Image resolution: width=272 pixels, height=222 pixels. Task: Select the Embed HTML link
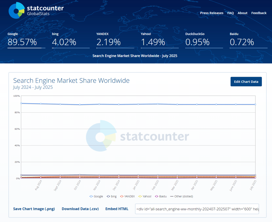tap(117, 209)
